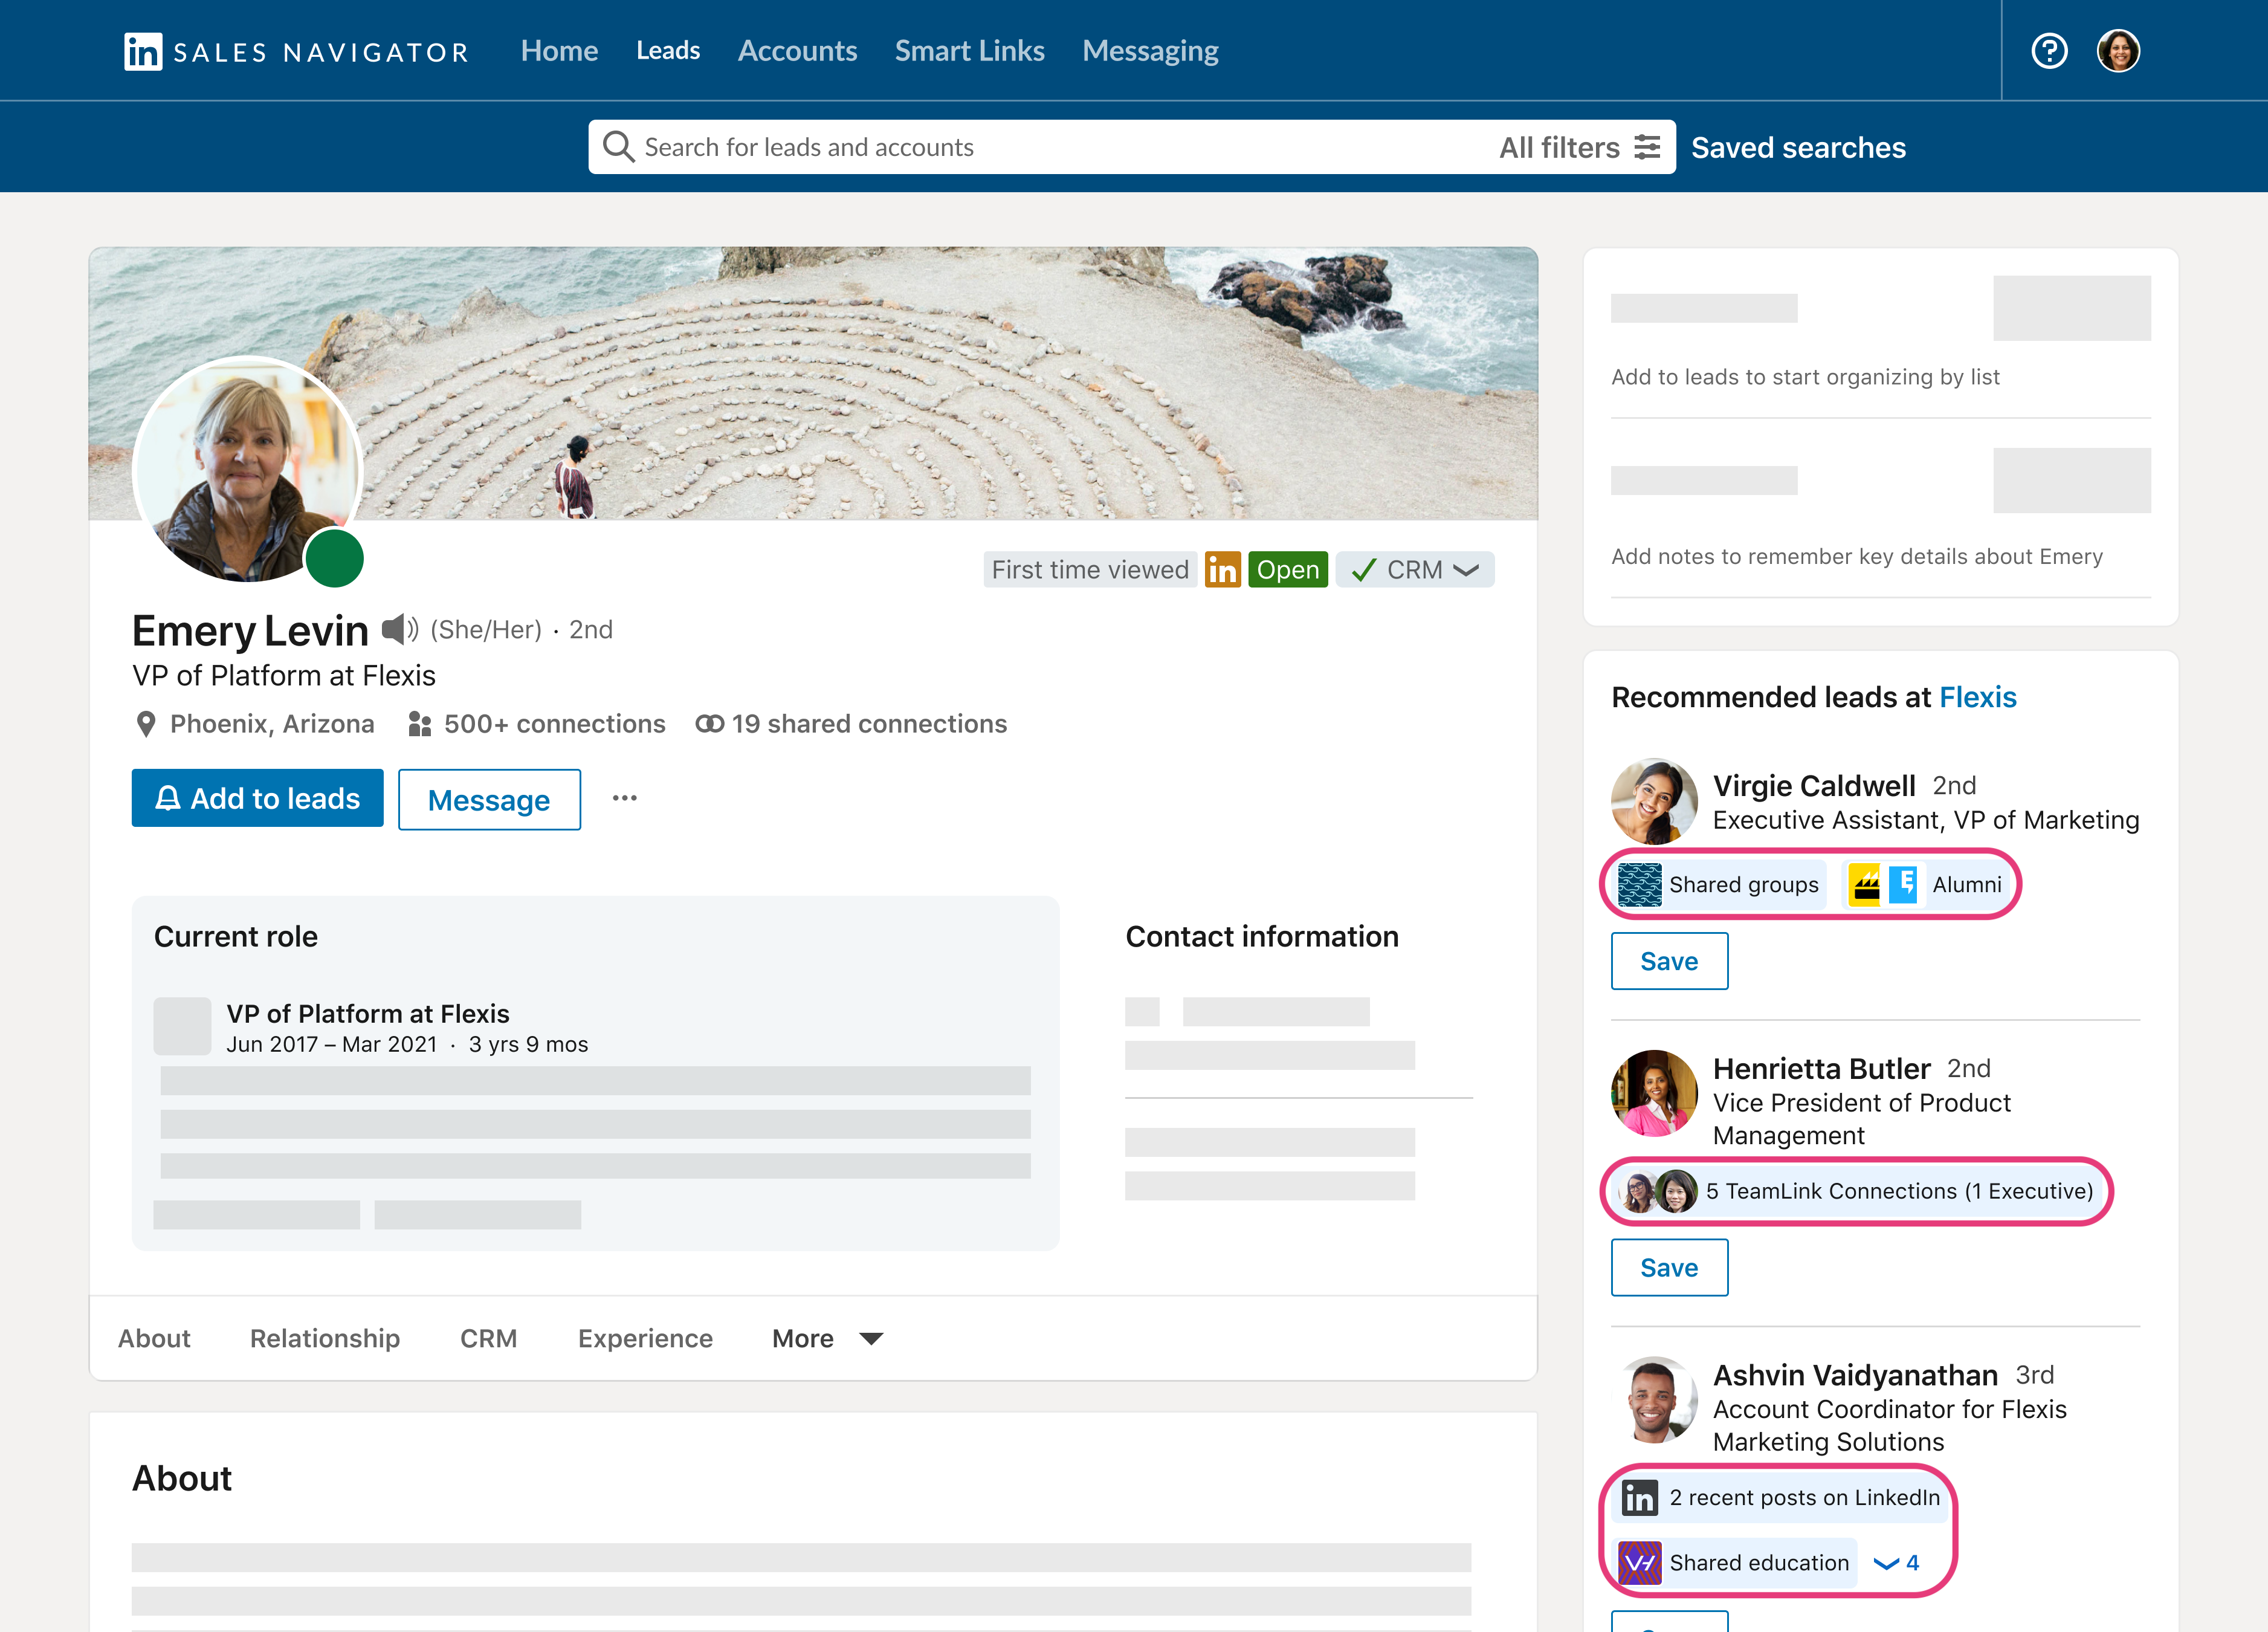Click the 500+ connections people icon
Viewport: 2268px width, 1632px height.
(x=420, y=724)
